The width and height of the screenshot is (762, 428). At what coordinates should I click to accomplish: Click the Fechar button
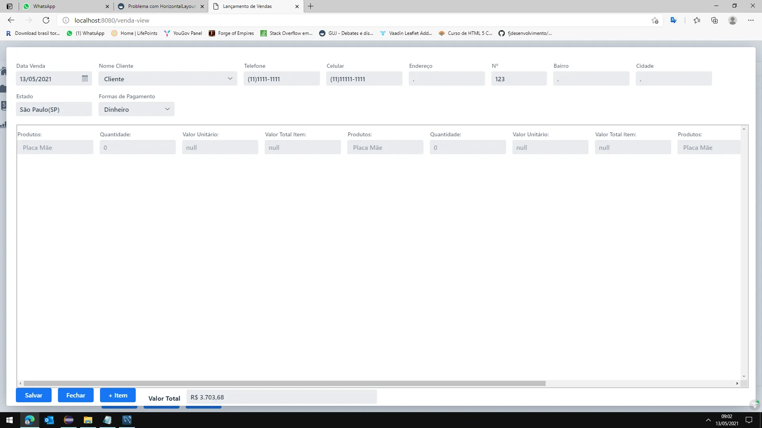point(76,395)
